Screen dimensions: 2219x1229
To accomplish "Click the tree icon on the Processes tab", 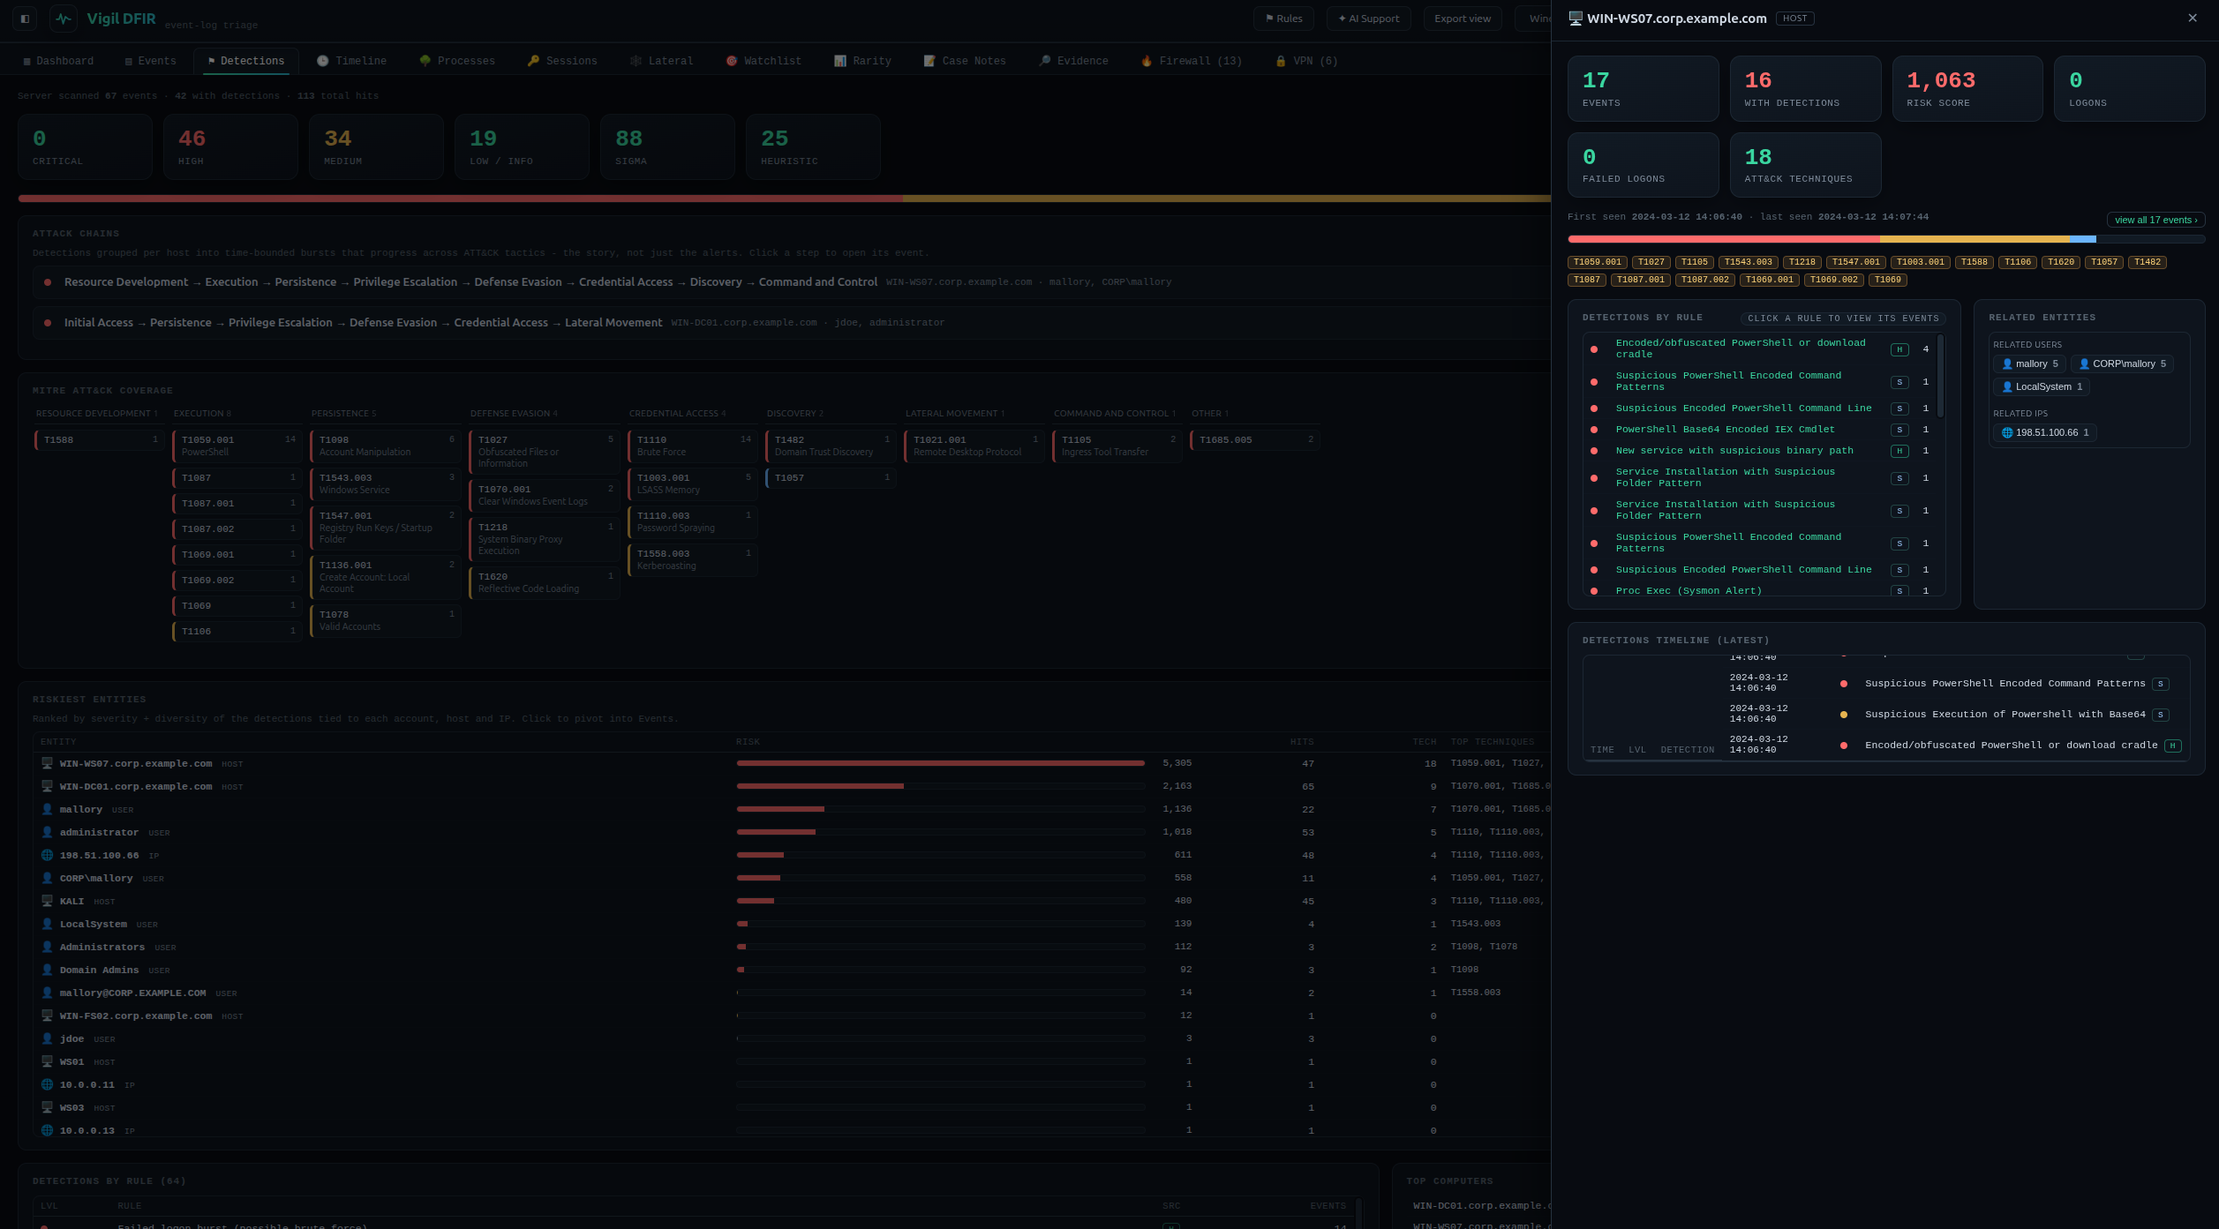I will click(x=425, y=61).
